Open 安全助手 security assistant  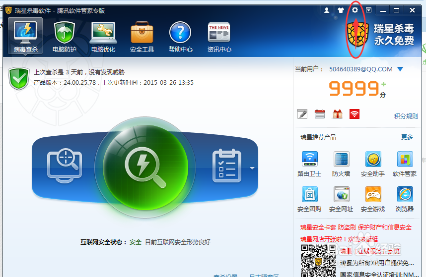[373, 164]
